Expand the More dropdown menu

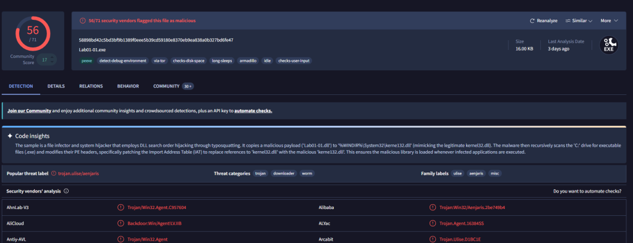click(x=609, y=20)
